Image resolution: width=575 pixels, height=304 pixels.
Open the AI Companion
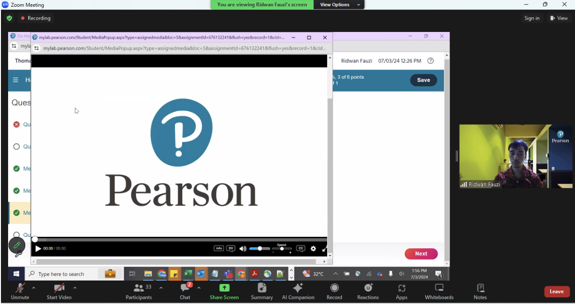298,291
